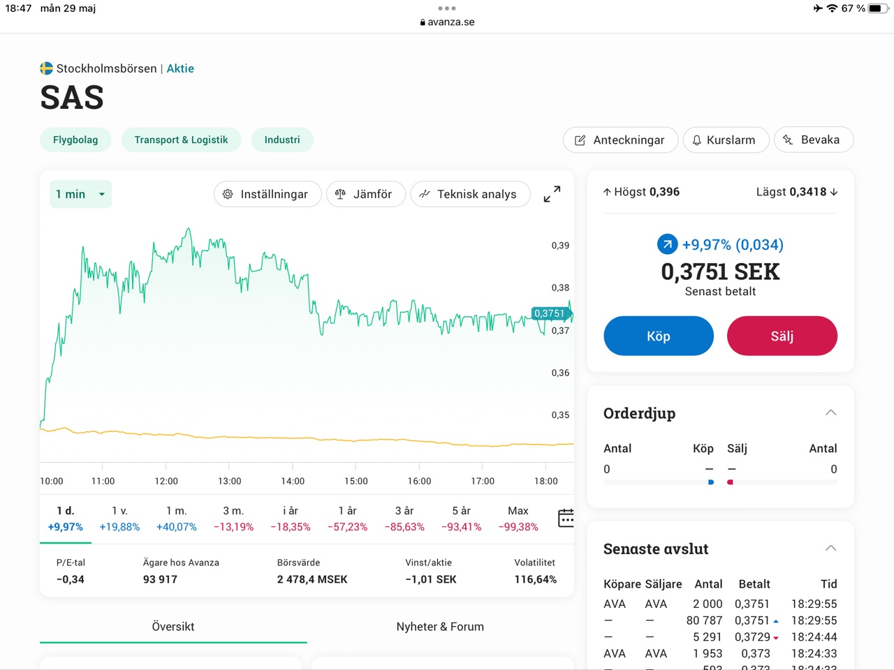Select the 3 m. time period
894x670 pixels.
[x=233, y=519]
